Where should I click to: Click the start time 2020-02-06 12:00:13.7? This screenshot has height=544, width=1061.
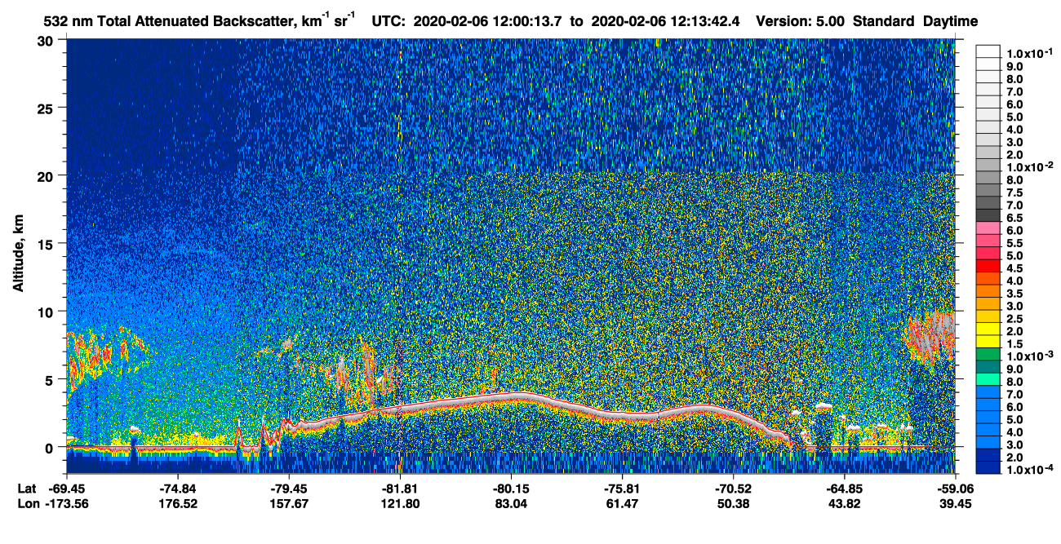pyautogui.click(x=487, y=22)
